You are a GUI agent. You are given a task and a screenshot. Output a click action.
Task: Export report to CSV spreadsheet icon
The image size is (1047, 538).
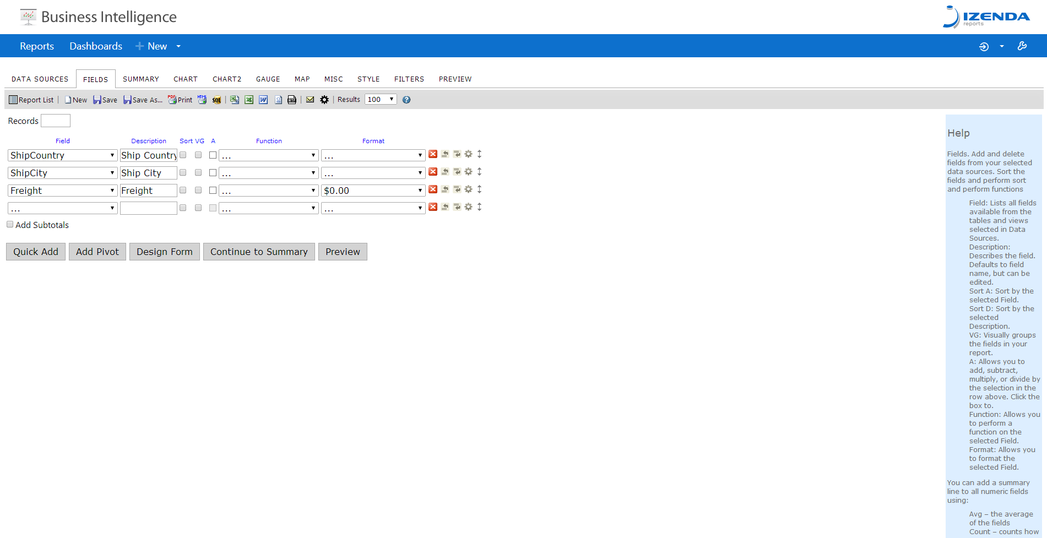pos(235,100)
